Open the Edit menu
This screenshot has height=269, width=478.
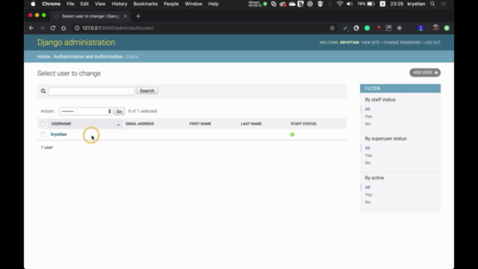pos(84,4)
